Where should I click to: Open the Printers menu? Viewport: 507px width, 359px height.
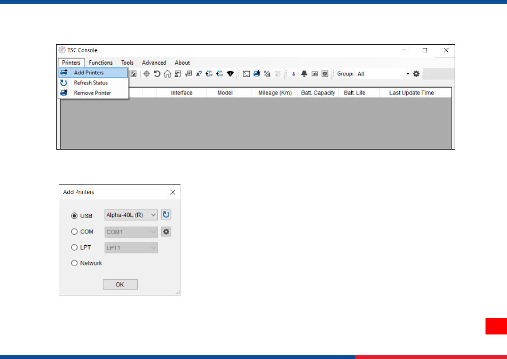(x=71, y=63)
